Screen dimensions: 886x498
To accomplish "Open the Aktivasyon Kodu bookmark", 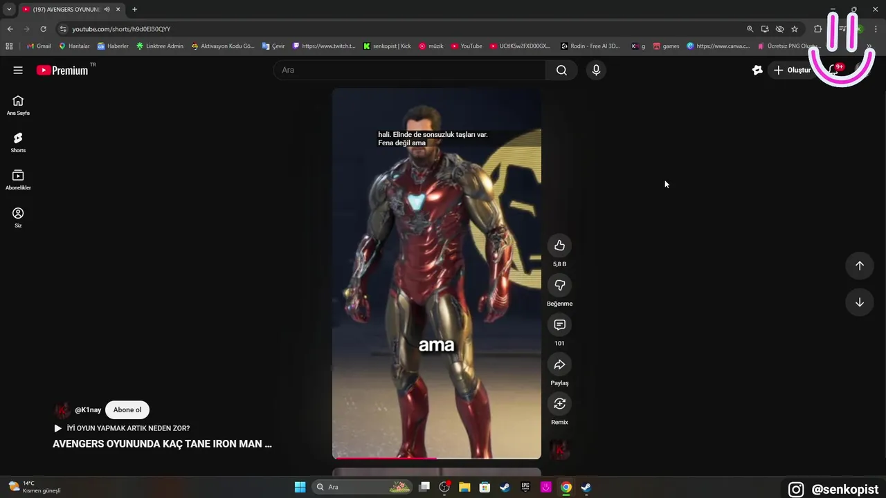I will tap(223, 46).
